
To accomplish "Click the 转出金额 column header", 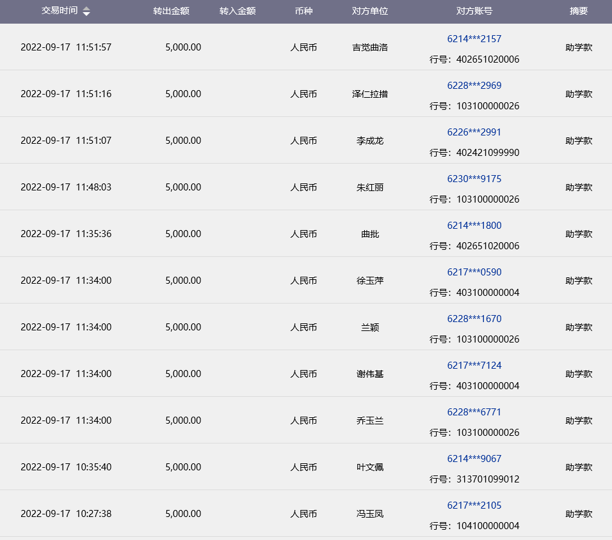I will [171, 12].
